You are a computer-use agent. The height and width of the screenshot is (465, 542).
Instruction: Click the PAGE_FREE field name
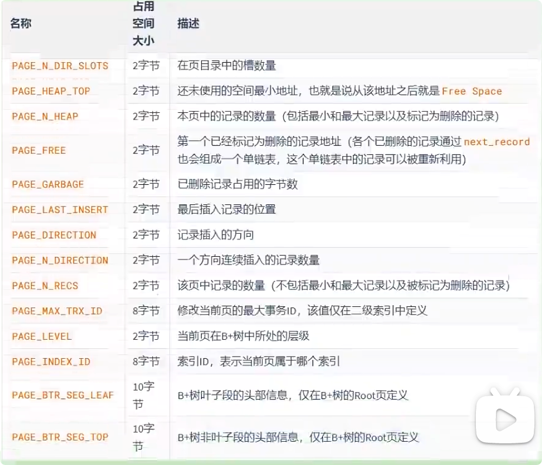38,151
